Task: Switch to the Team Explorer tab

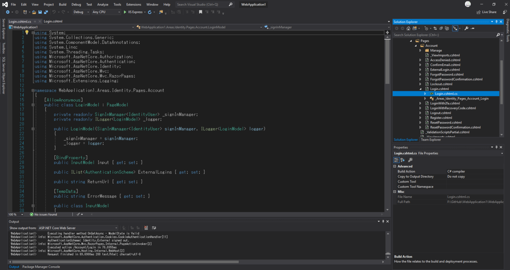Action: click(x=431, y=140)
